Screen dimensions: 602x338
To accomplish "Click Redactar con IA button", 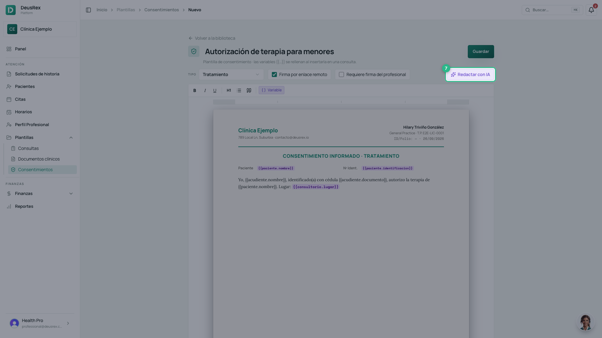I will pos(470,74).
